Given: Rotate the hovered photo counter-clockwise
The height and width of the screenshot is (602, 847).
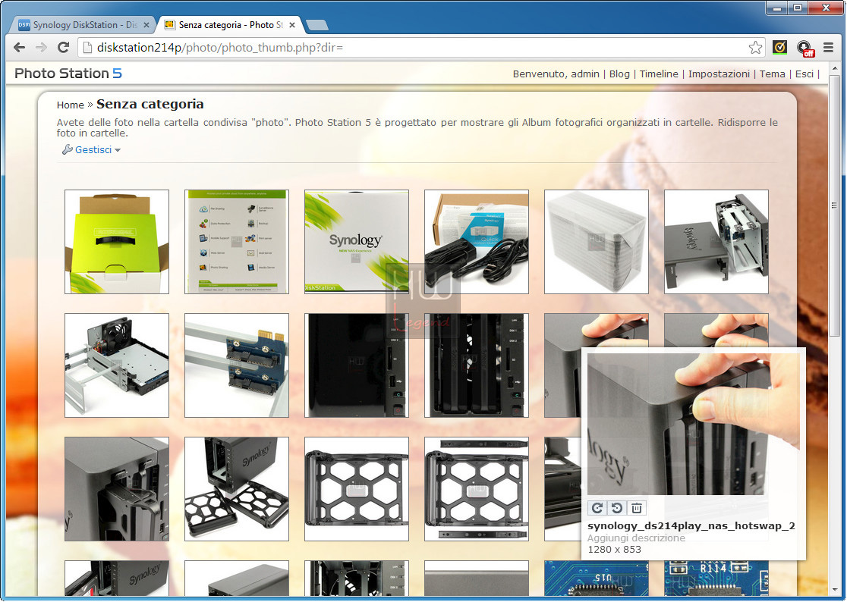Looking at the screenshot, I should point(617,507).
